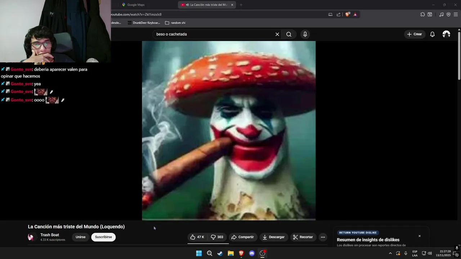Screen dimensions: 461x259
Task: Click the share page icon in address bar
Action: click(x=339, y=14)
